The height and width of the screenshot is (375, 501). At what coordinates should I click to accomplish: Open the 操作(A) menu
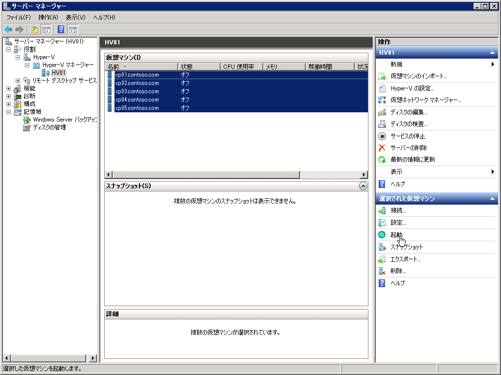(x=48, y=18)
